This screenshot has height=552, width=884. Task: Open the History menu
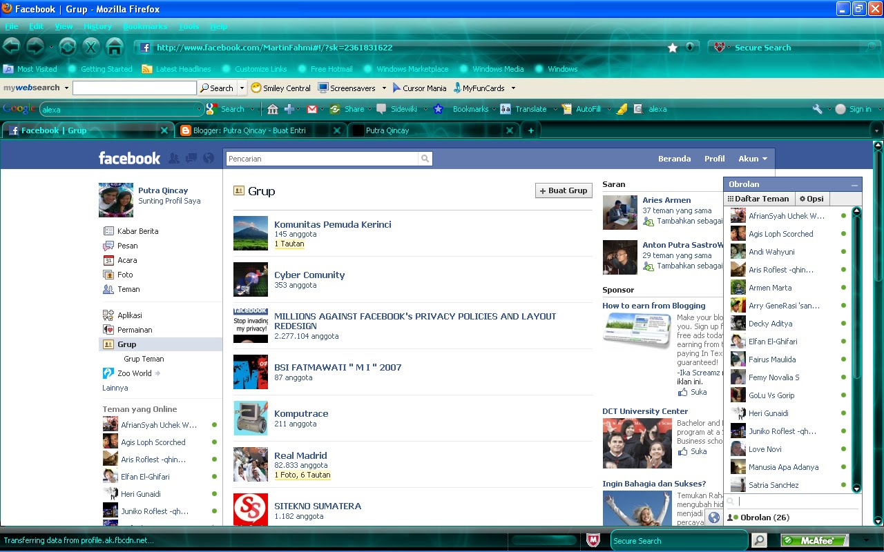pyautogui.click(x=97, y=26)
